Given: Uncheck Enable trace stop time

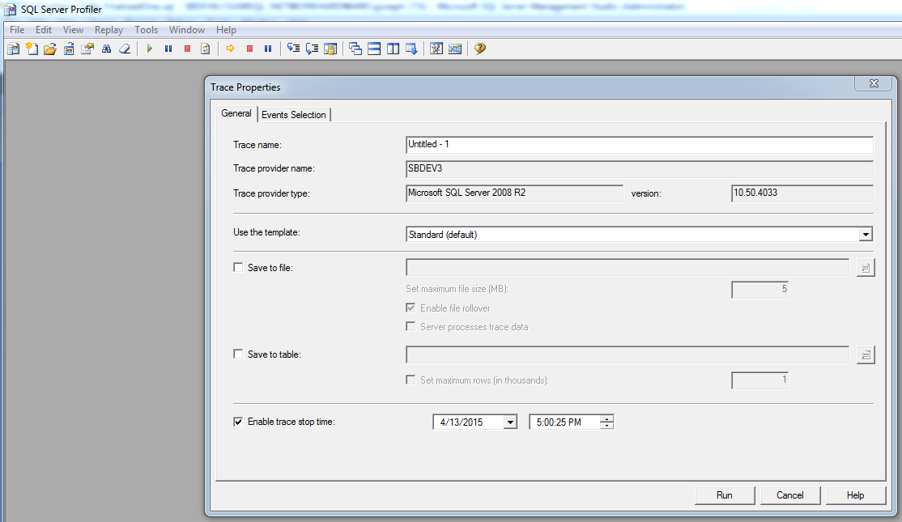Looking at the screenshot, I should 237,421.
